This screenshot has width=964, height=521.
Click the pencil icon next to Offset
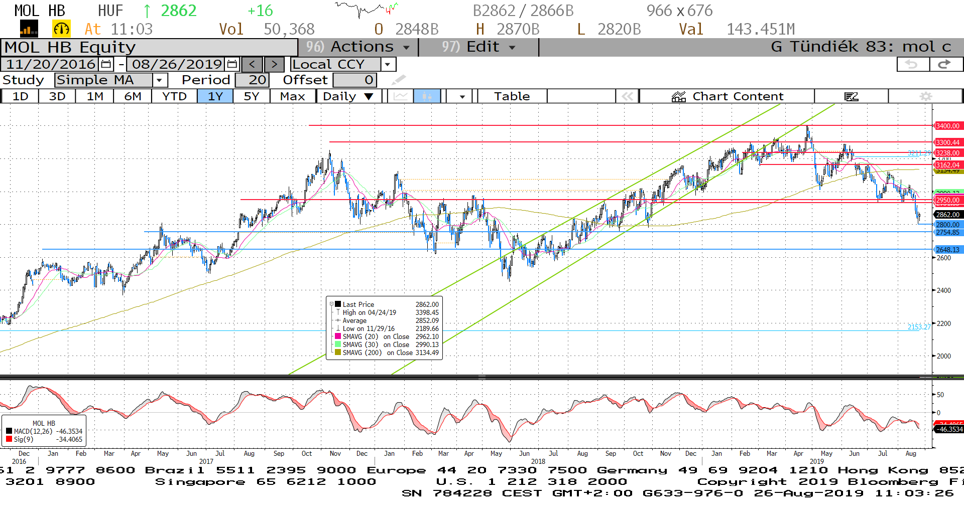tap(399, 80)
